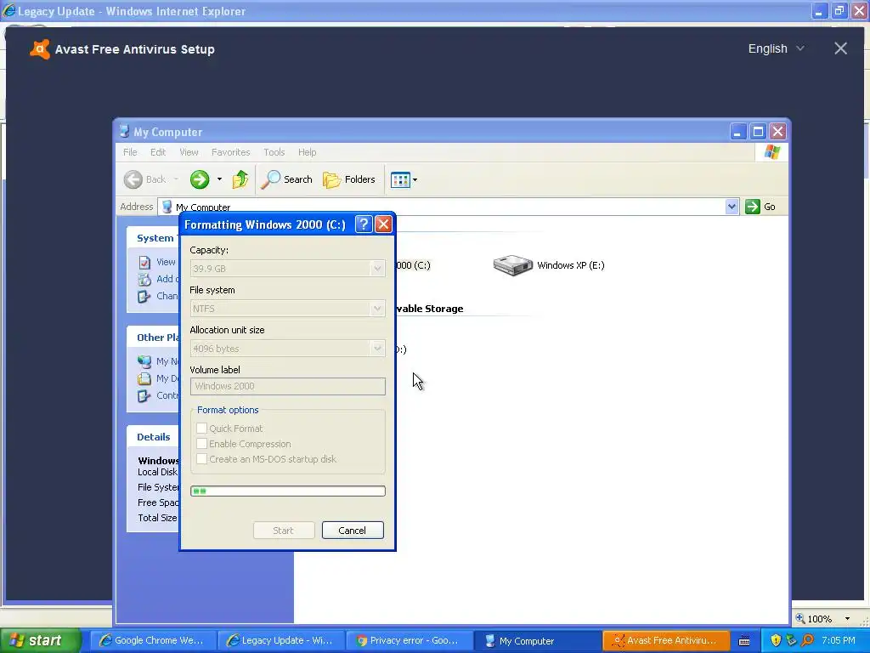This screenshot has height=653, width=870.
Task: Open the Views icon menu
Action: (x=400, y=179)
